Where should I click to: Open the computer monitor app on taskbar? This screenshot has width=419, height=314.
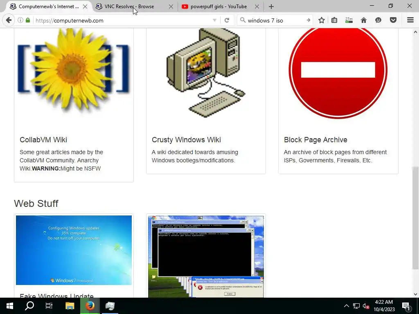tap(110, 306)
